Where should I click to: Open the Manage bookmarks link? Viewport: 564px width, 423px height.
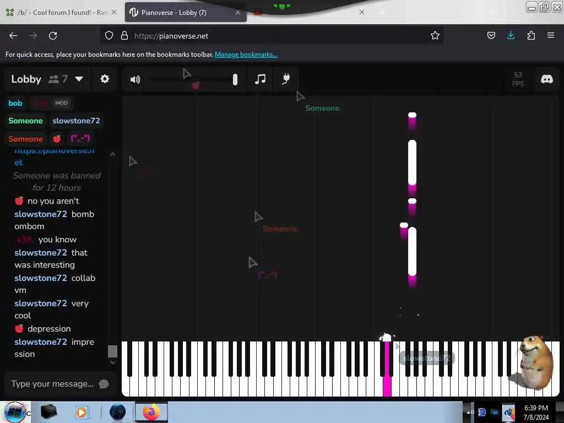coord(246,55)
